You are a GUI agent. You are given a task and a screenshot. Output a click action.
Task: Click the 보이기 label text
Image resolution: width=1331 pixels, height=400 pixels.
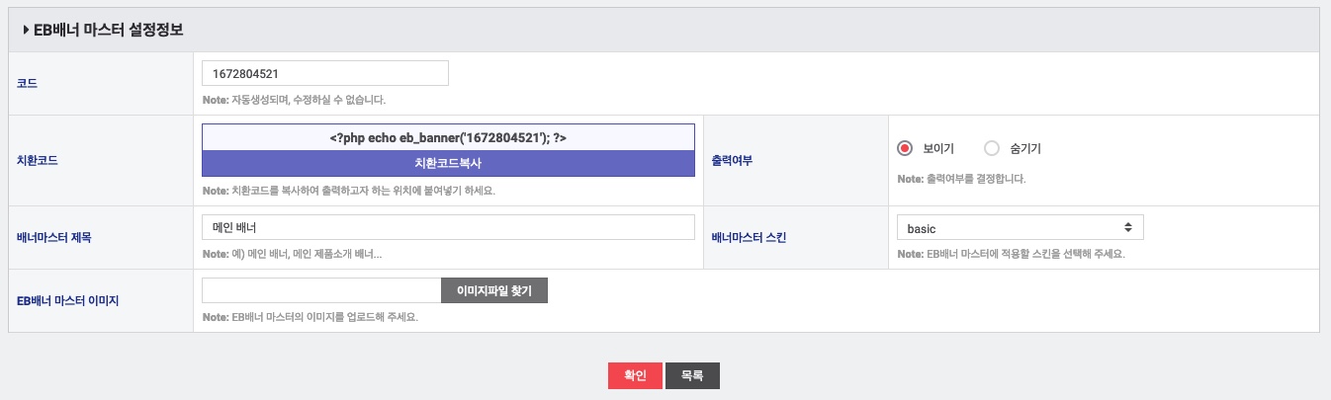938,149
